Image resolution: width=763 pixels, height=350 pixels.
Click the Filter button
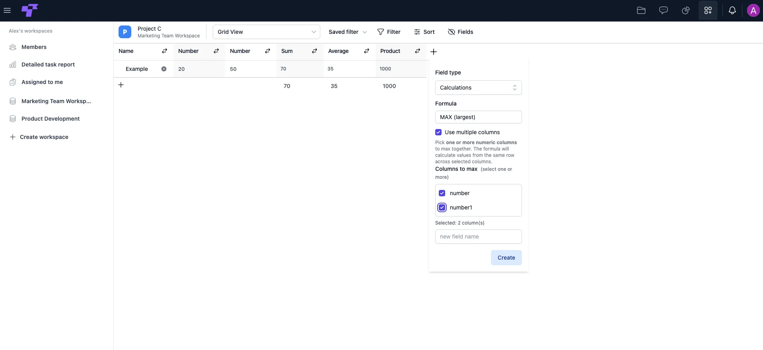[x=389, y=32]
